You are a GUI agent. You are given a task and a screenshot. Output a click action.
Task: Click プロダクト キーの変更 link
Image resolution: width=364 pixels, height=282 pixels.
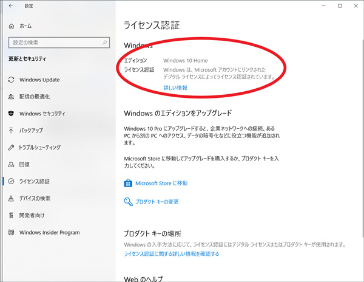(157, 202)
